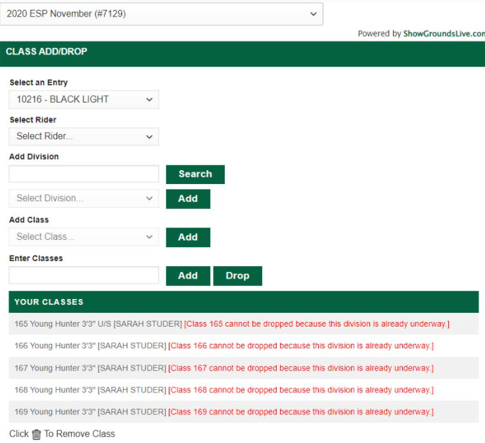The image size is (485, 443).
Task: Expand the Select Division dropdown
Action: pyautogui.click(x=84, y=198)
